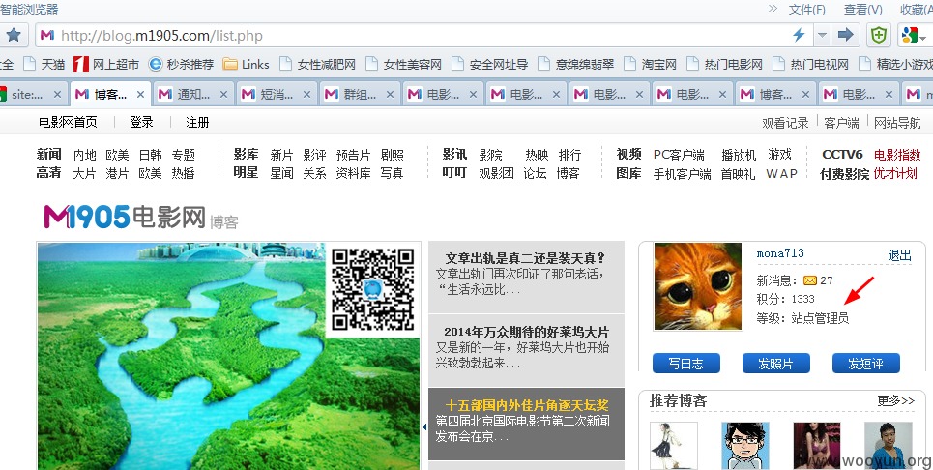Image resolution: width=933 pixels, height=470 pixels.
Task: Click the cat profile avatar
Action: point(698,286)
